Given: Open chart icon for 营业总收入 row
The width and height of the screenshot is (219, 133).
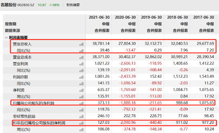Looking at the screenshot, I should pyautogui.click(x=81, y=44).
